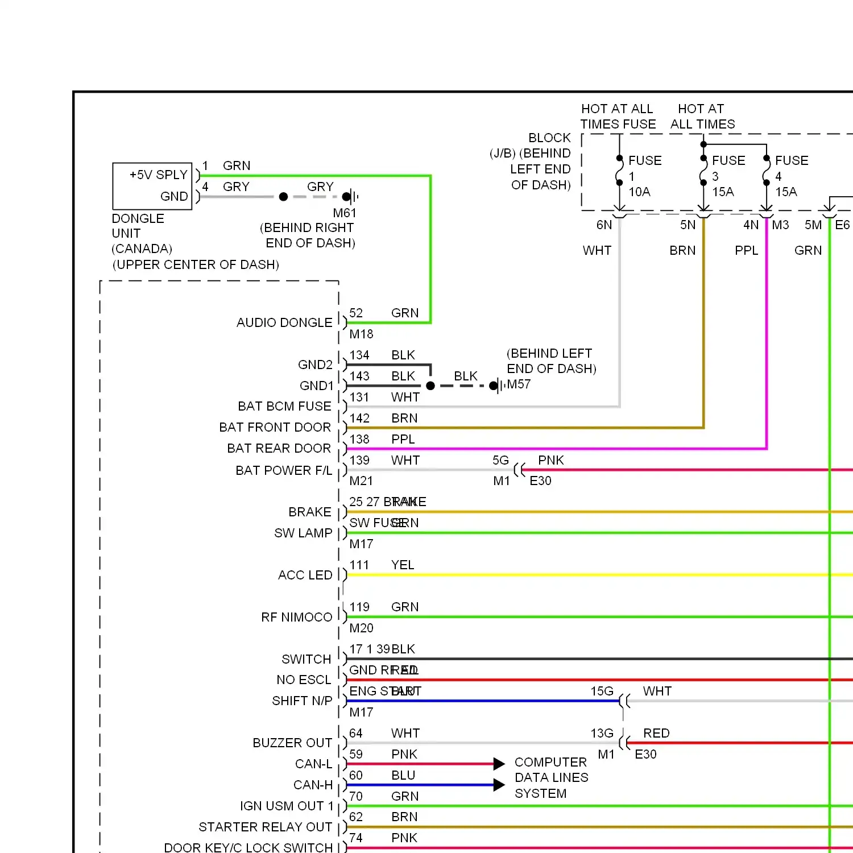Click pin number "59" on CAN-L
This screenshot has height=853, width=853.
356,755
